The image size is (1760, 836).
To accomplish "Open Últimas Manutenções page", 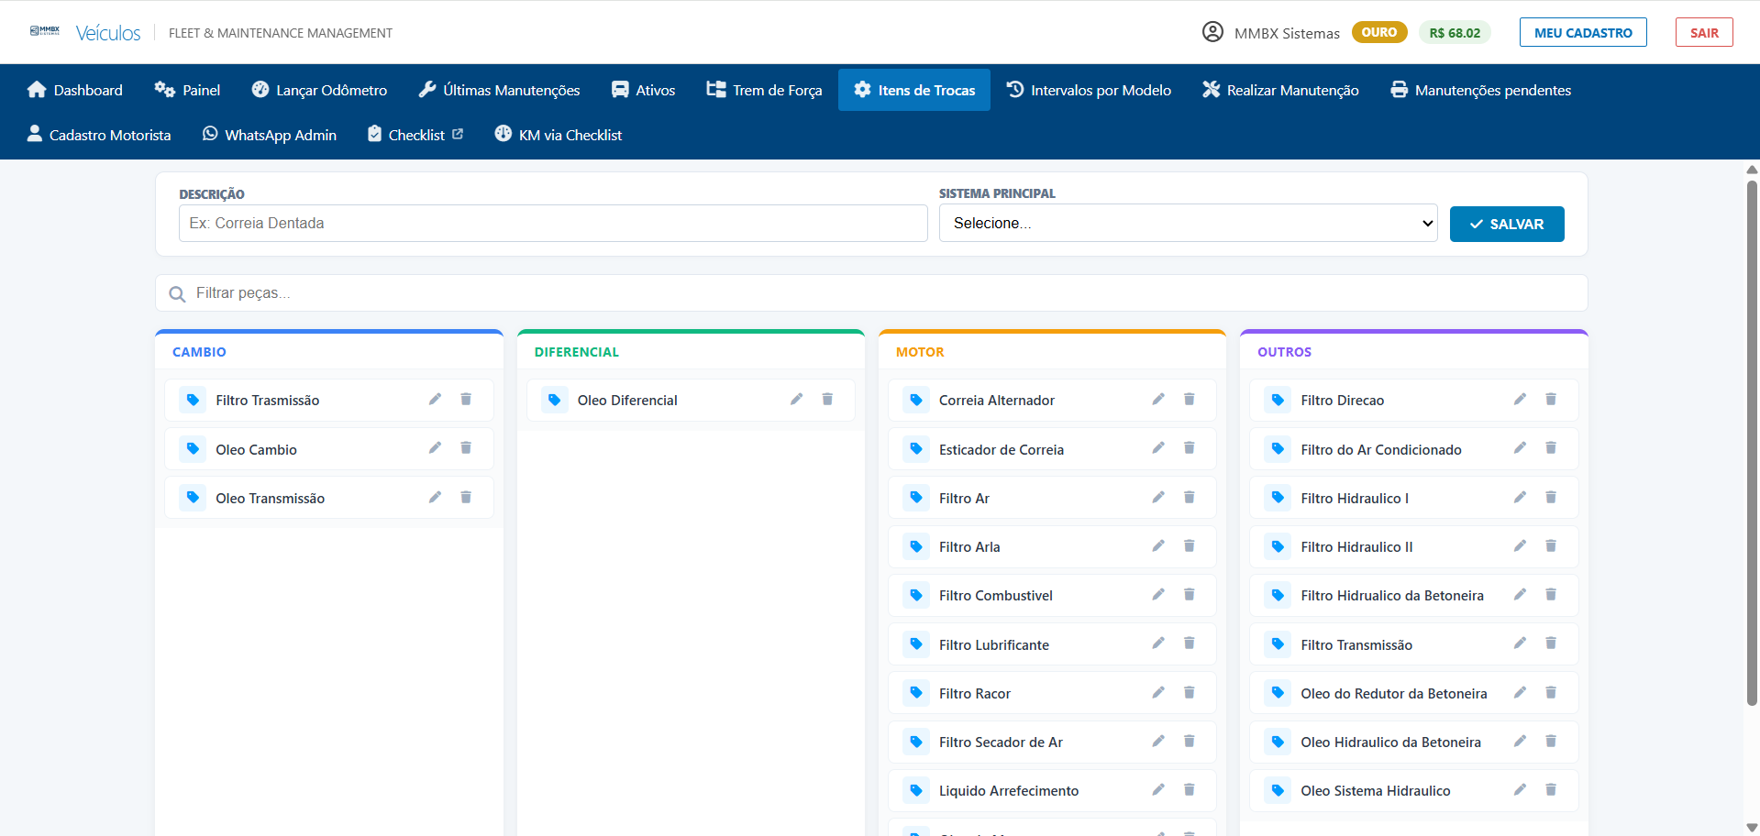I will tap(499, 90).
